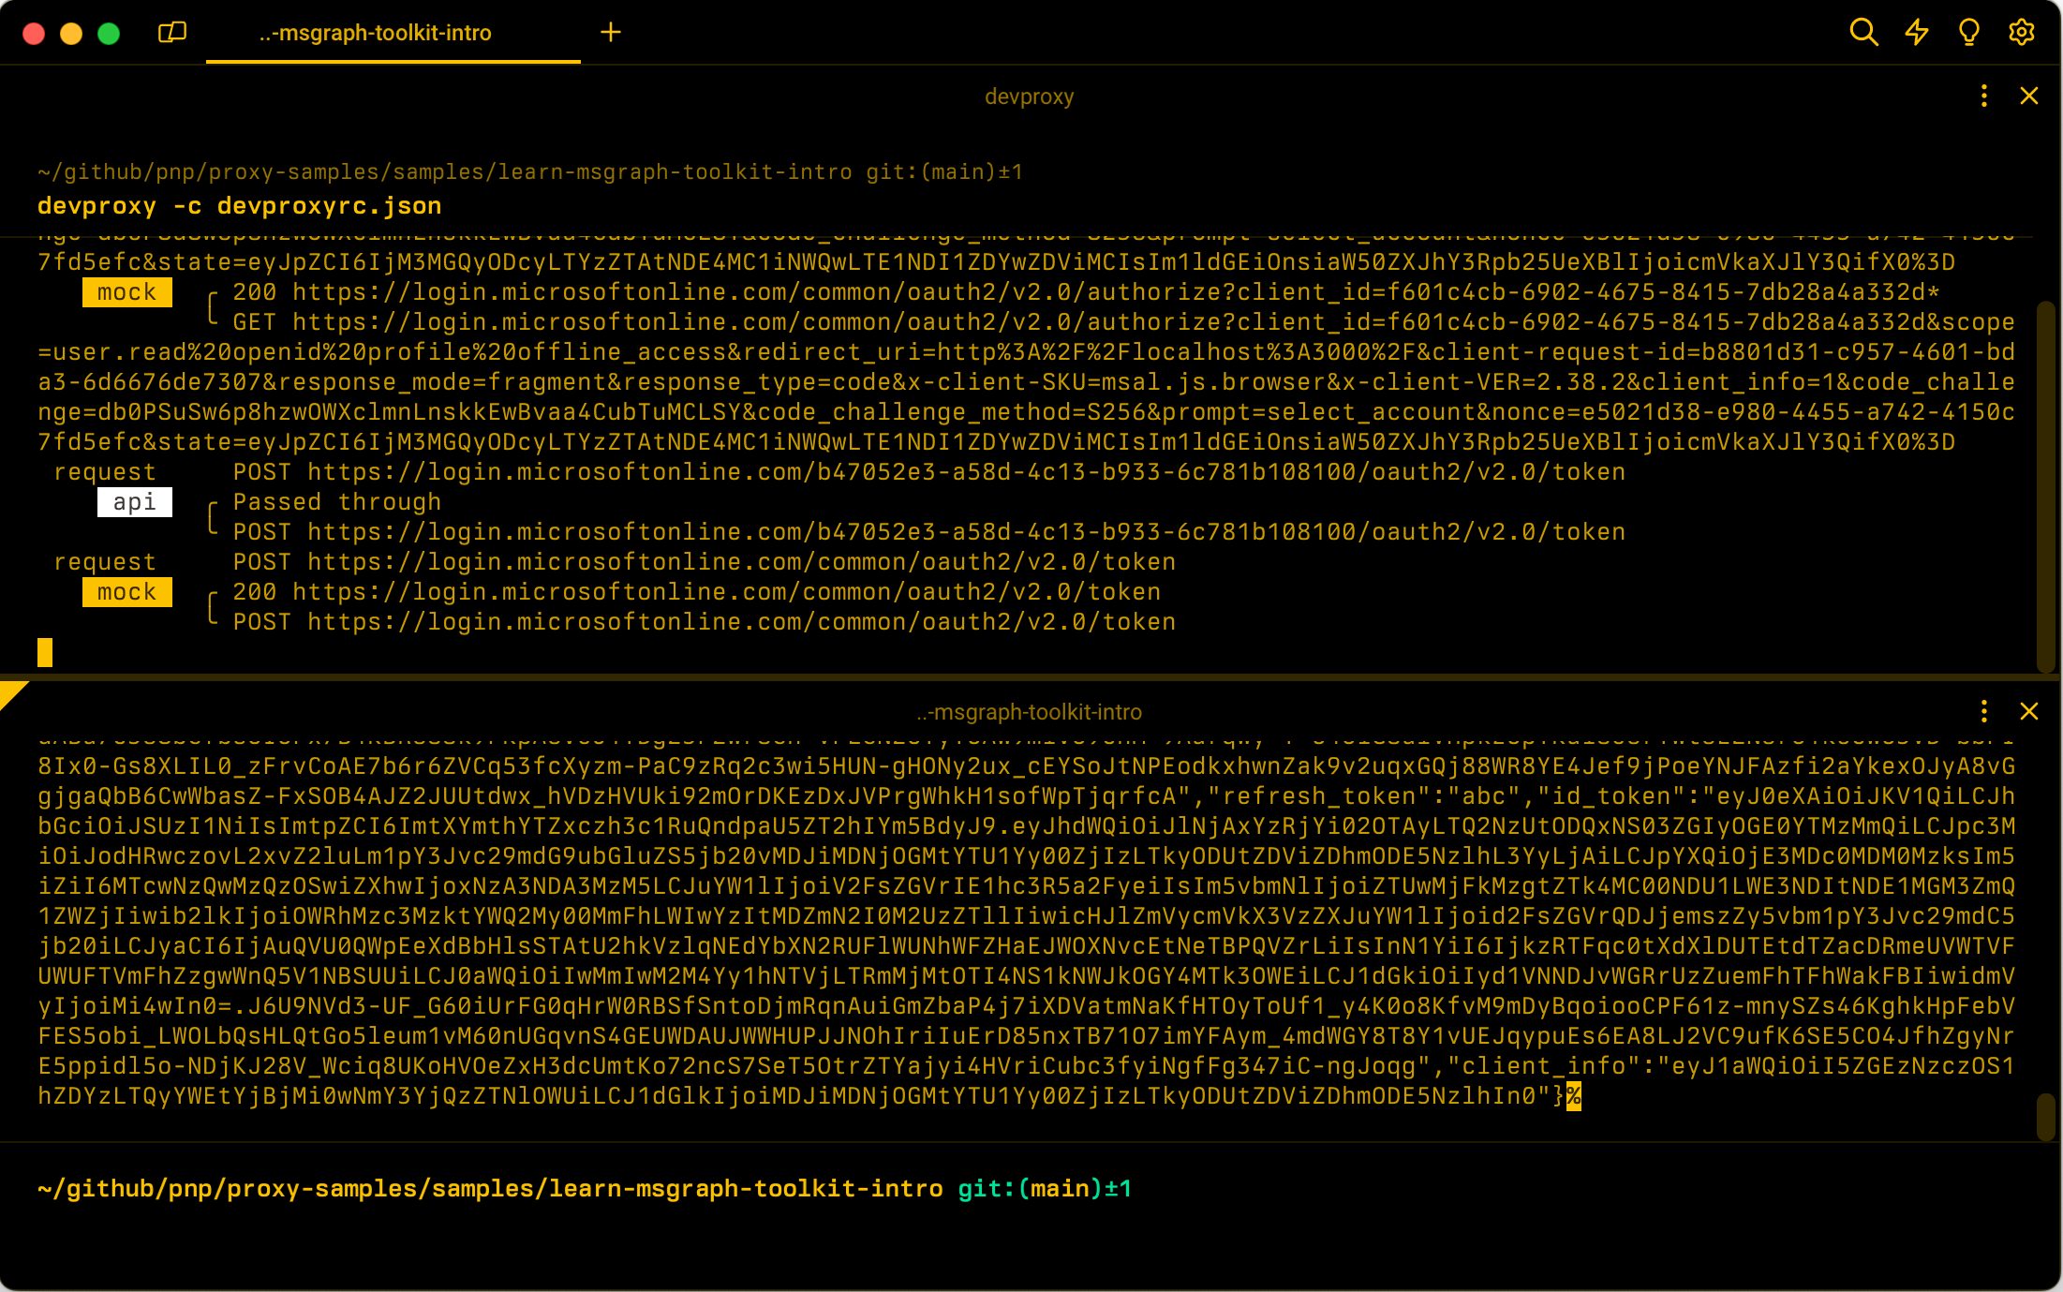Open the devproxy pane three-dot menu

(x=1983, y=96)
